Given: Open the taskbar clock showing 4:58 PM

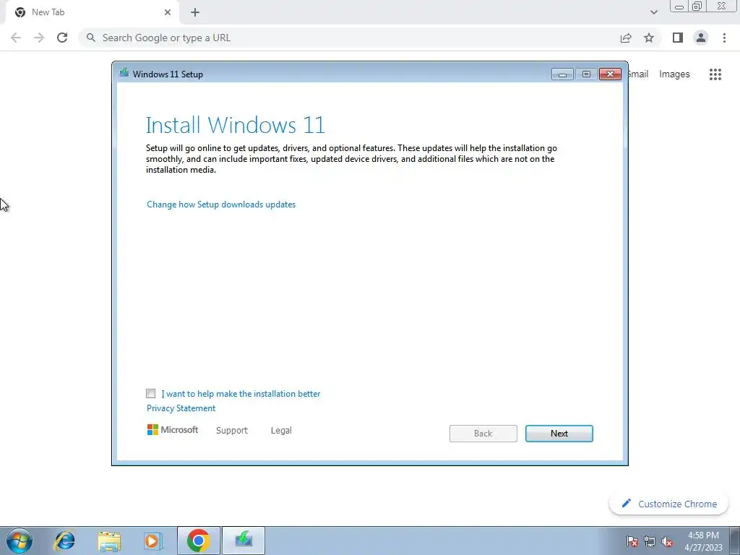Looking at the screenshot, I should click(704, 541).
